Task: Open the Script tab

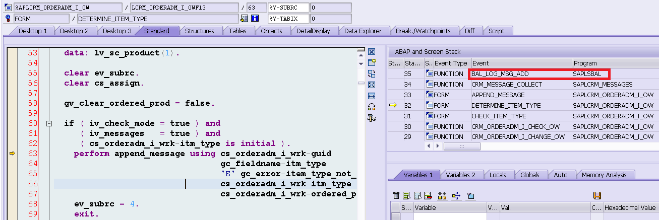Action: (497, 31)
